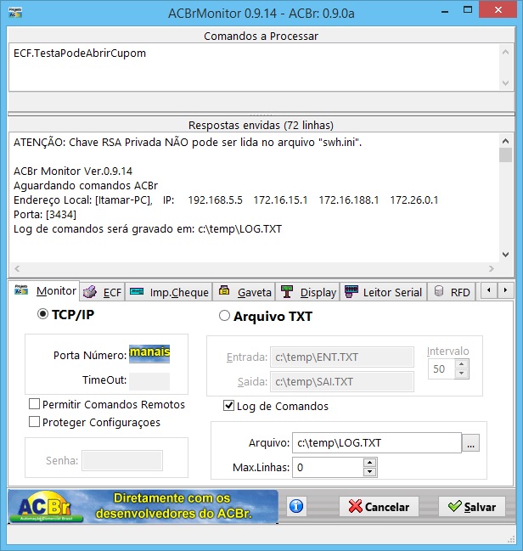The image size is (523, 551).
Task: Click the Leitor Serial icon
Action: (351, 292)
